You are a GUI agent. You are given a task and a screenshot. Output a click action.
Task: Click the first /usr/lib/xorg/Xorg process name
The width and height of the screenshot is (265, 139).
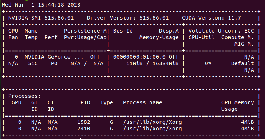click(153, 122)
